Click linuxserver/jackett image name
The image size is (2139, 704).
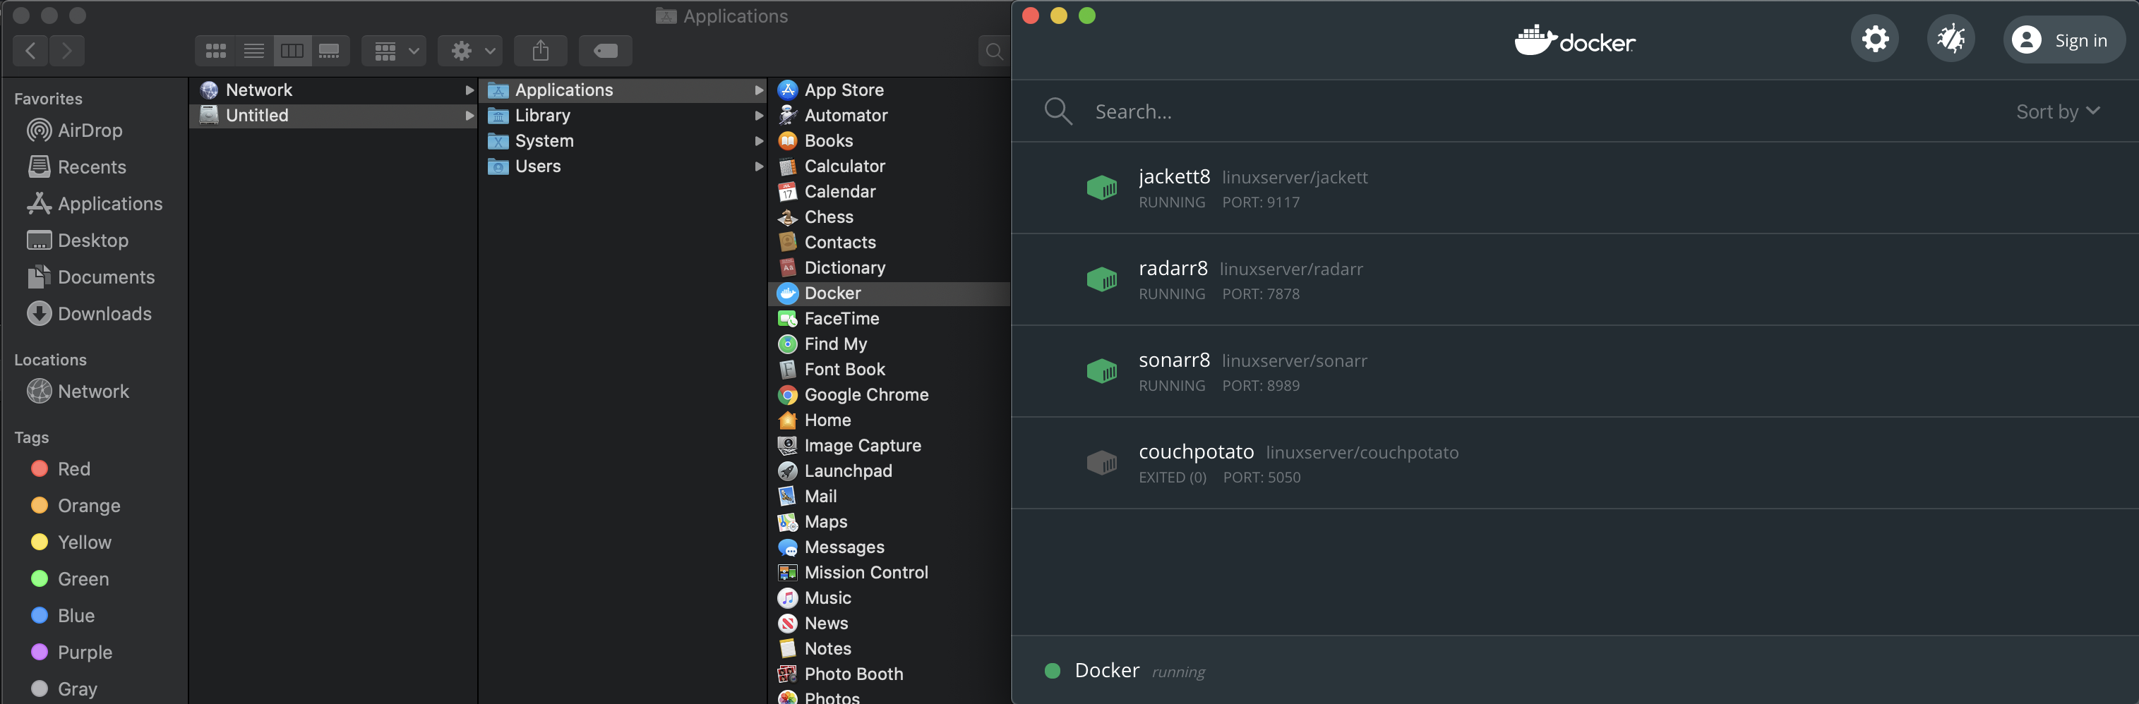click(1295, 178)
